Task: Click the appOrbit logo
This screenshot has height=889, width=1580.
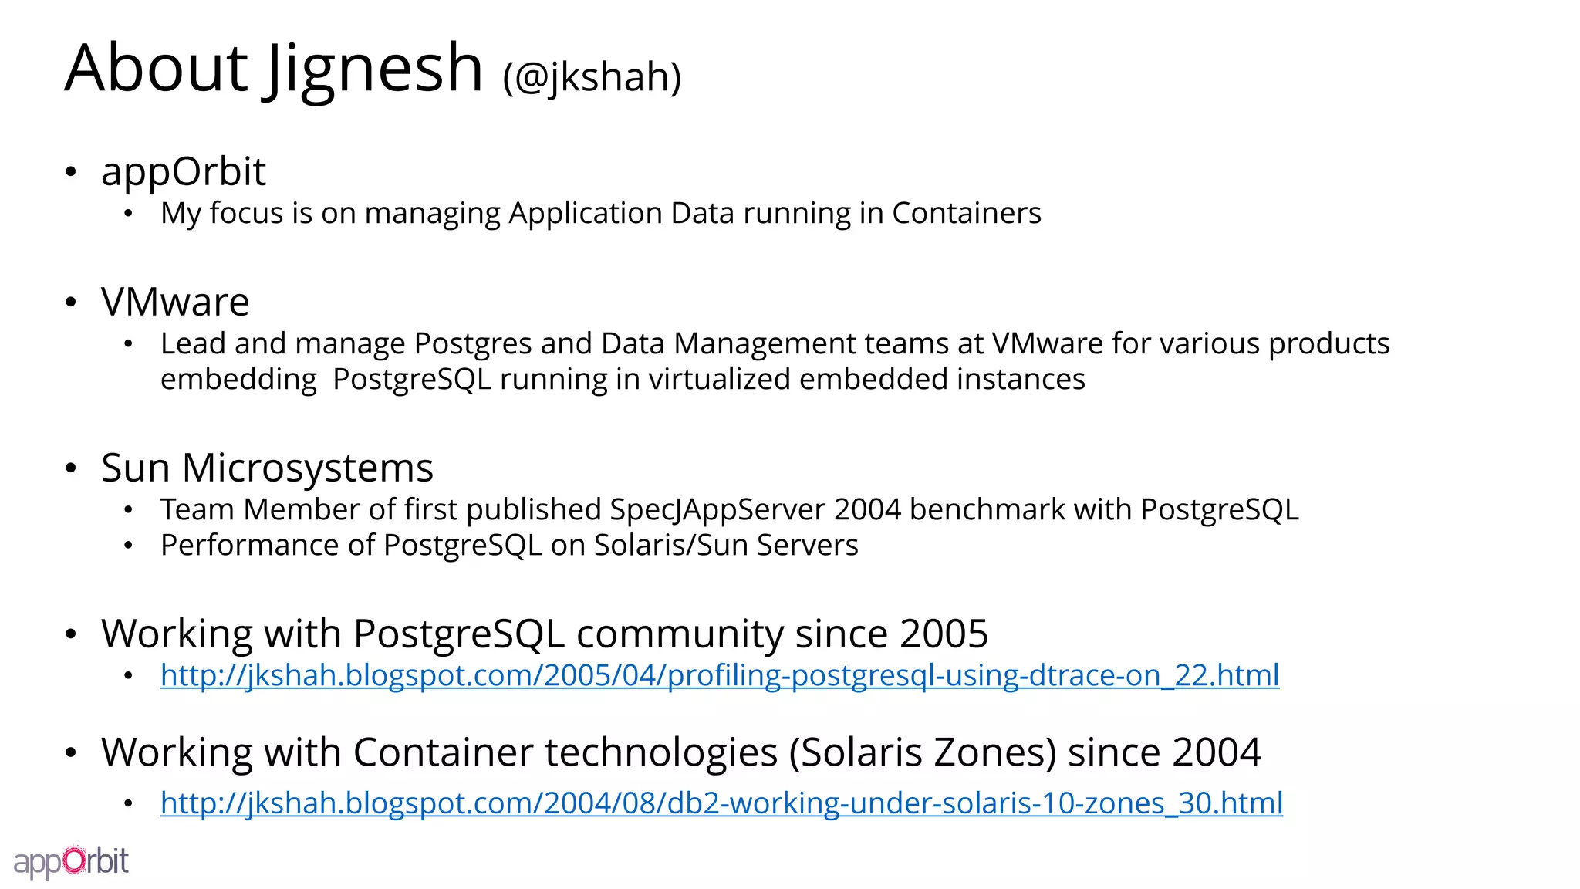Action: [71, 861]
